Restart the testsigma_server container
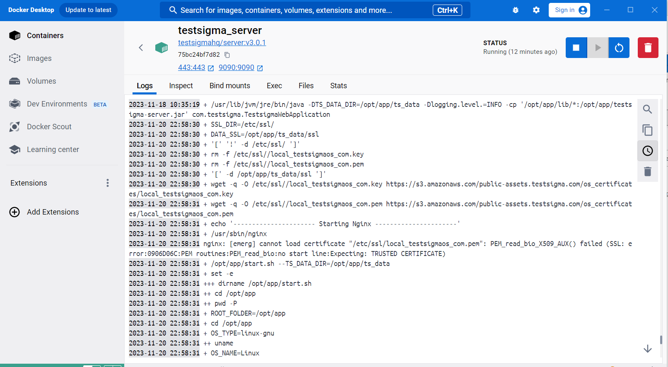 [619, 48]
